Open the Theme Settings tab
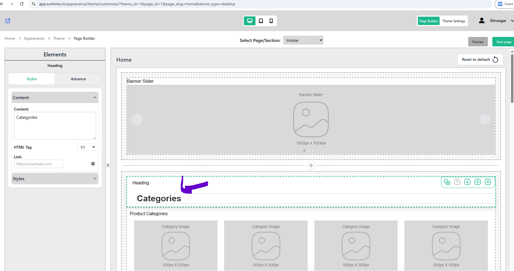Image resolution: width=514 pixels, height=271 pixels. pos(453,21)
